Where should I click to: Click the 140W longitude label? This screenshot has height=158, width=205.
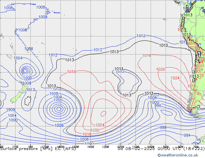(x=91, y=147)
